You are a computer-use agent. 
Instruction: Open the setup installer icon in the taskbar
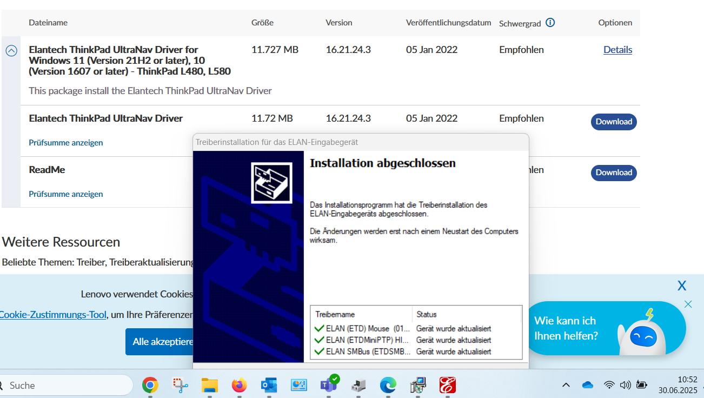tap(417, 385)
